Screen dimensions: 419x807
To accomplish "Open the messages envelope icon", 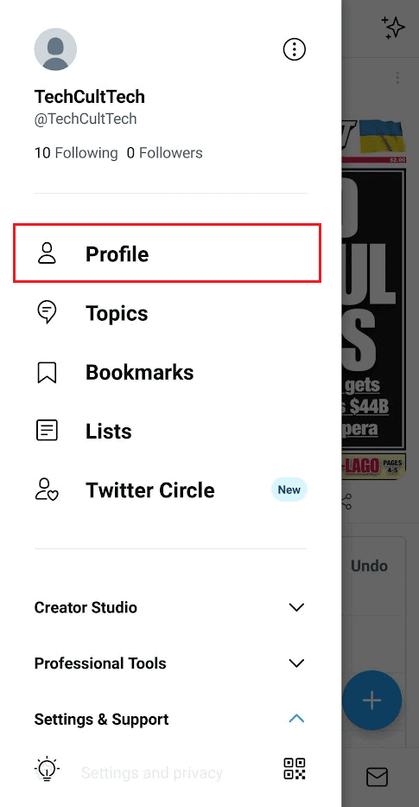I will pyautogui.click(x=377, y=777).
